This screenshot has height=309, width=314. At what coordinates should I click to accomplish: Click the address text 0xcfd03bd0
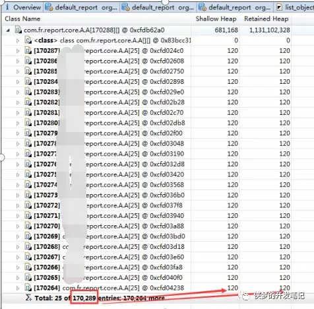168,236
